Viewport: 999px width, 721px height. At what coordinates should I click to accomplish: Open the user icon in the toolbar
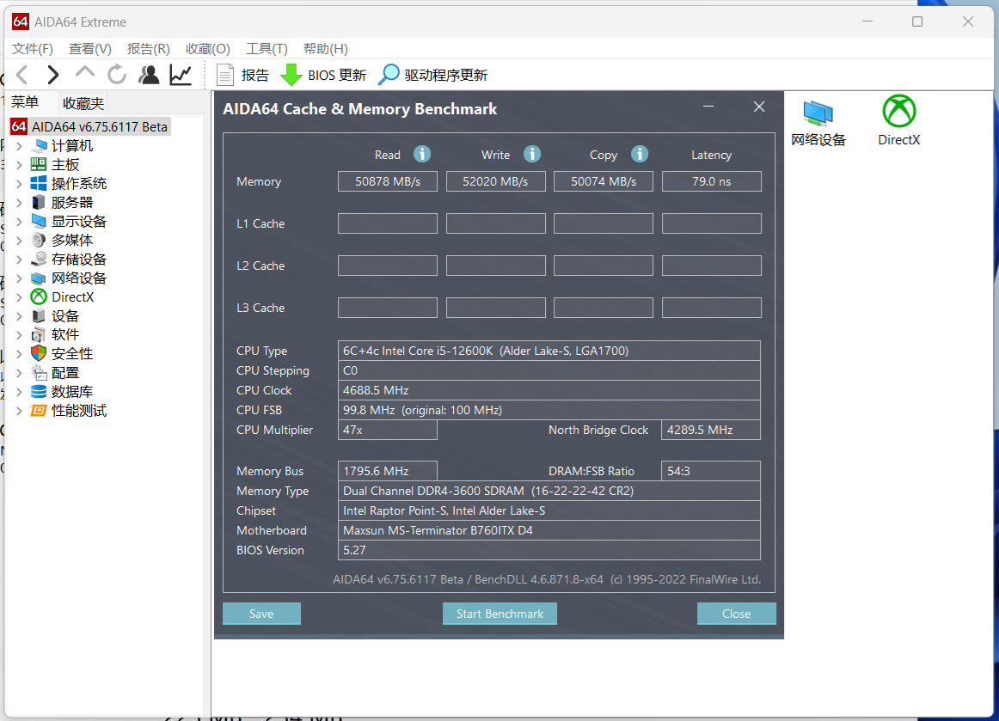point(149,75)
